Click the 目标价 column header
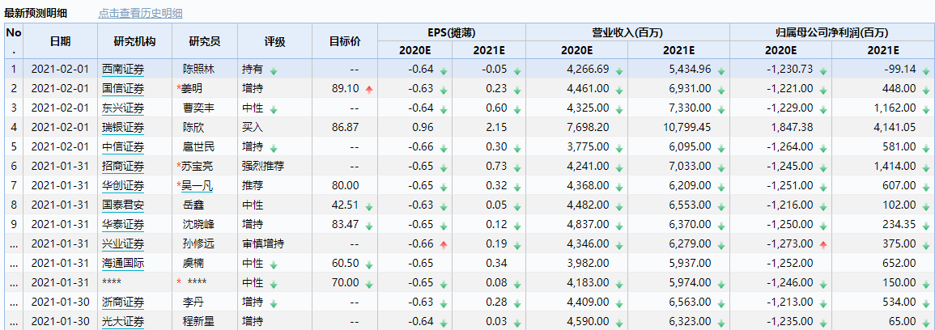 345,41
